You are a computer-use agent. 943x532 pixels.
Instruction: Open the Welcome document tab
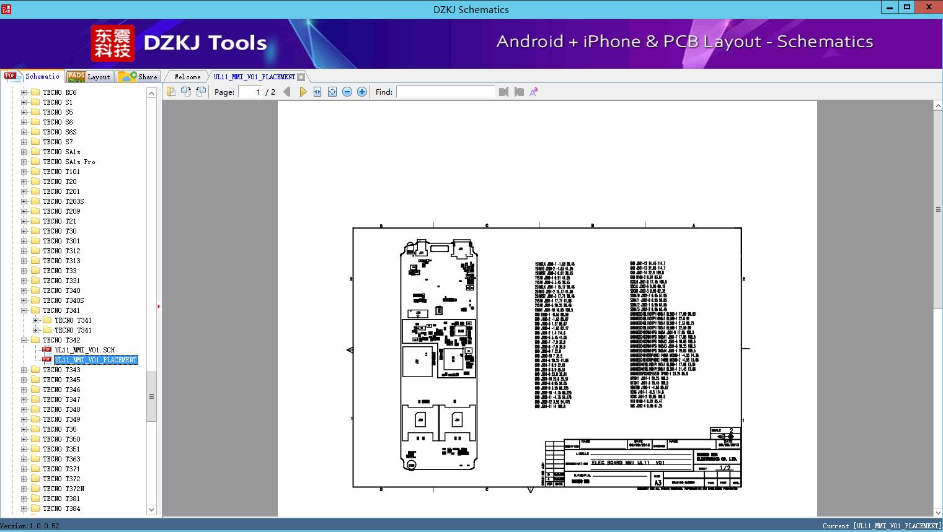point(187,77)
